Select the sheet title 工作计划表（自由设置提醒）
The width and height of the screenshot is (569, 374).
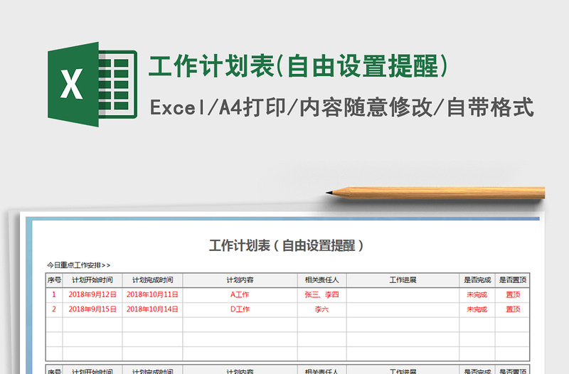pyautogui.click(x=286, y=245)
